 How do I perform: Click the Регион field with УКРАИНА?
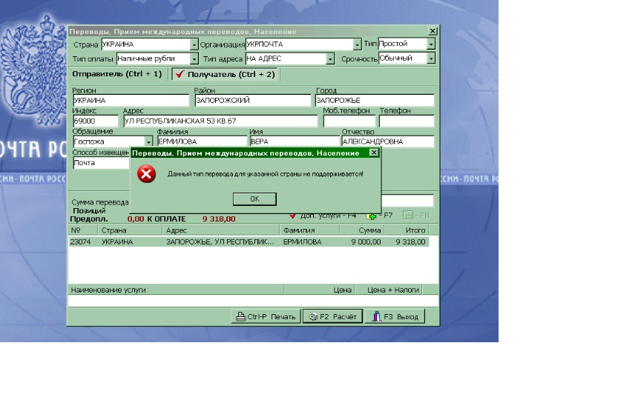[131, 101]
